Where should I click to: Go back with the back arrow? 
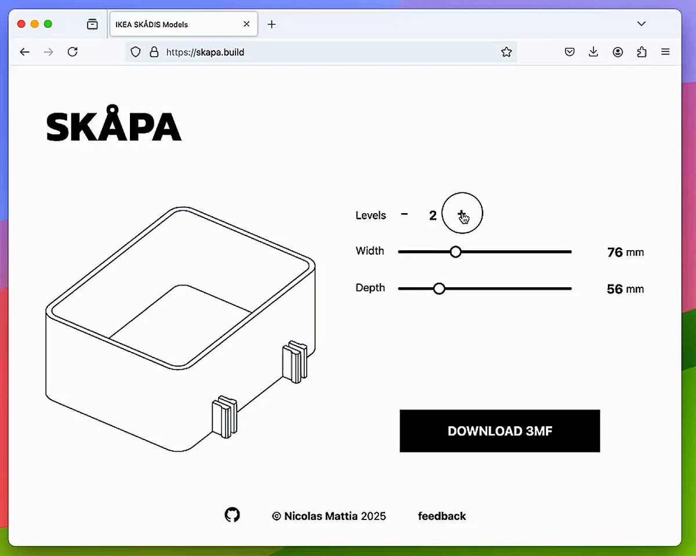pos(24,52)
